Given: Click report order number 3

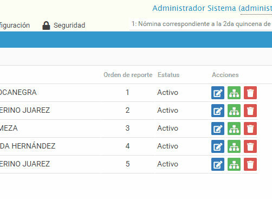Looking at the screenshot, I should point(127,128).
